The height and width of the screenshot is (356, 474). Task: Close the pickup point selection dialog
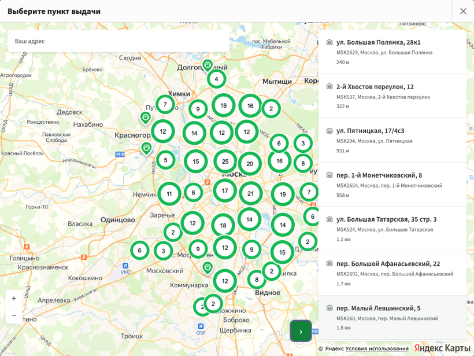click(x=463, y=11)
